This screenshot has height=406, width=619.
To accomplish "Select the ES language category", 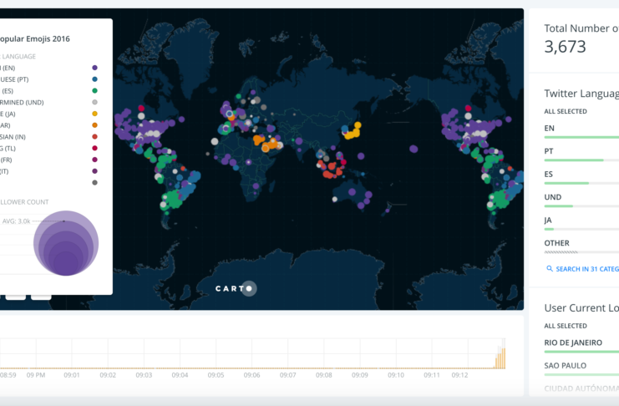I will tap(549, 175).
